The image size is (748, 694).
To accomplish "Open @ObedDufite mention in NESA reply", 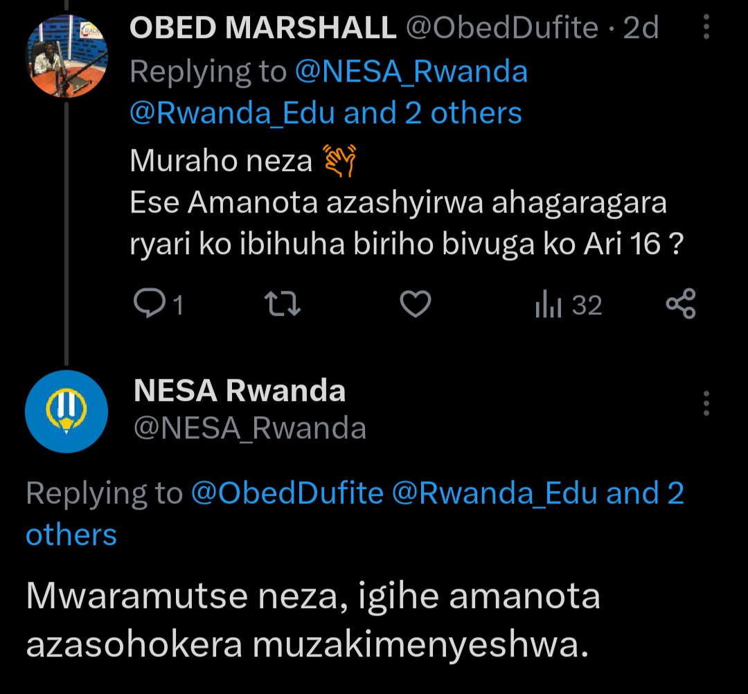I will (x=287, y=493).
